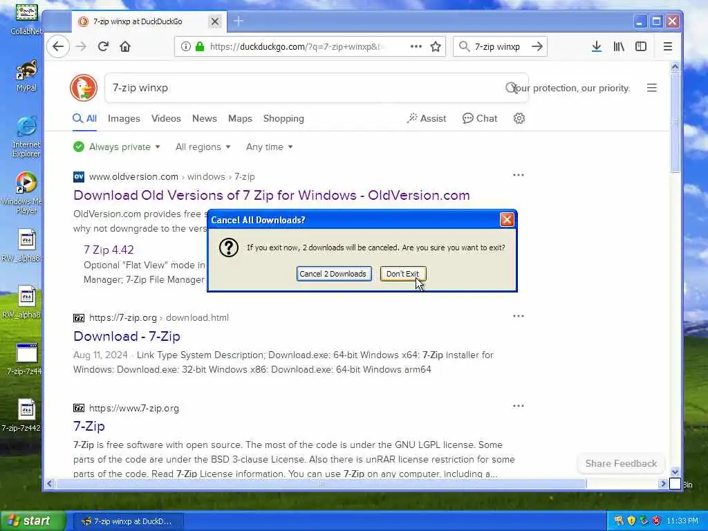Image resolution: width=708 pixels, height=531 pixels.
Task: Close the 7-zip winxp browser tab
Action: 215,21
